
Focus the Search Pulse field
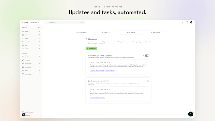pos(65,22)
